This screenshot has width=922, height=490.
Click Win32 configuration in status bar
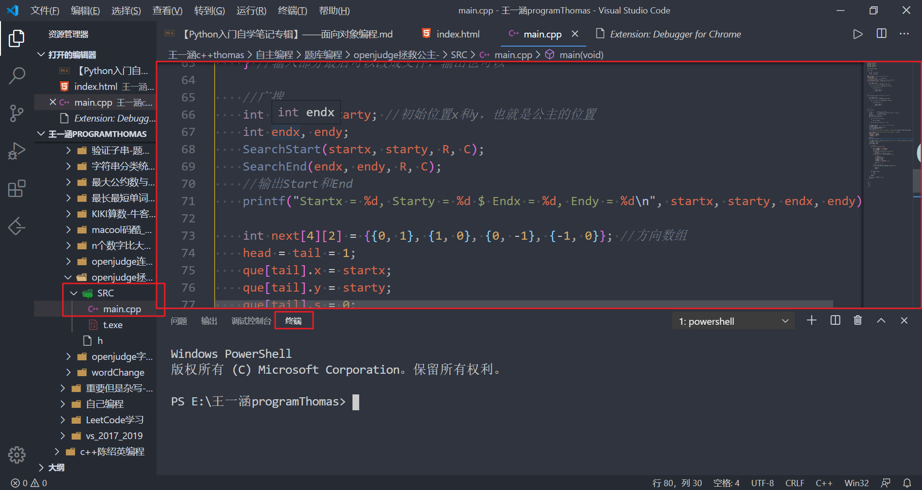[x=856, y=483]
